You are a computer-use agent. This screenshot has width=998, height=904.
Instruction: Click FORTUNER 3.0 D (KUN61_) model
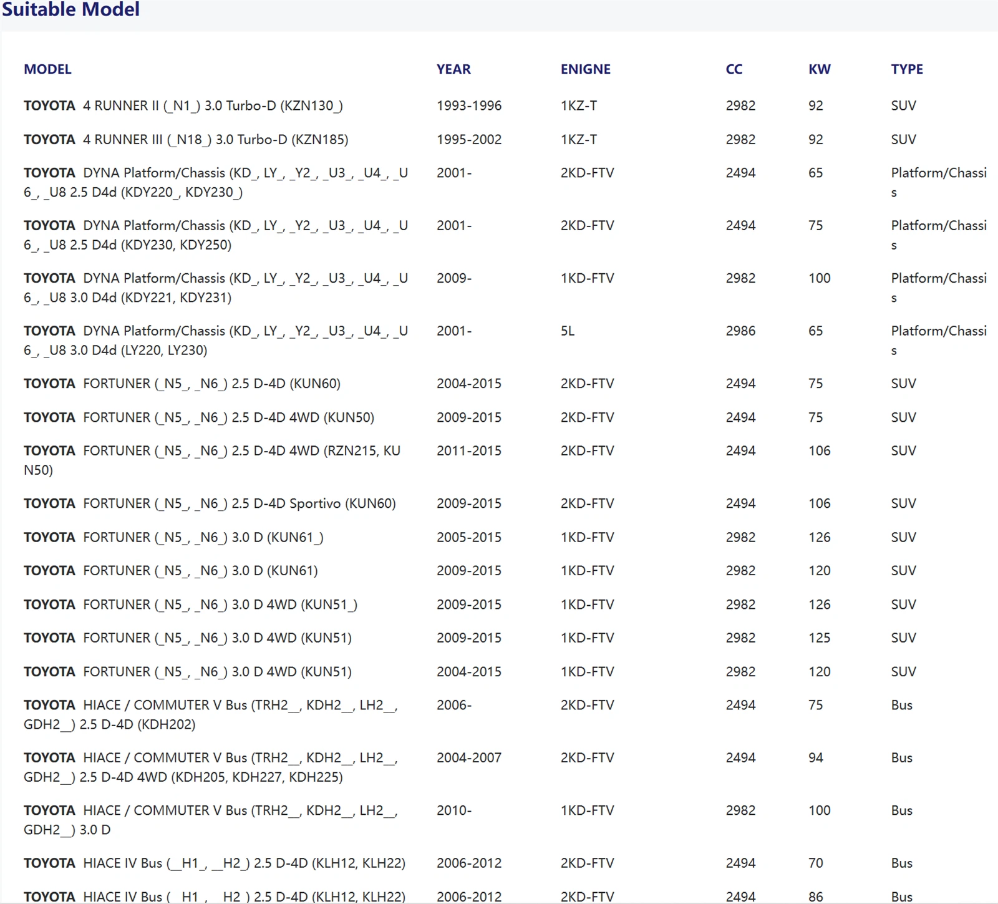click(x=173, y=537)
